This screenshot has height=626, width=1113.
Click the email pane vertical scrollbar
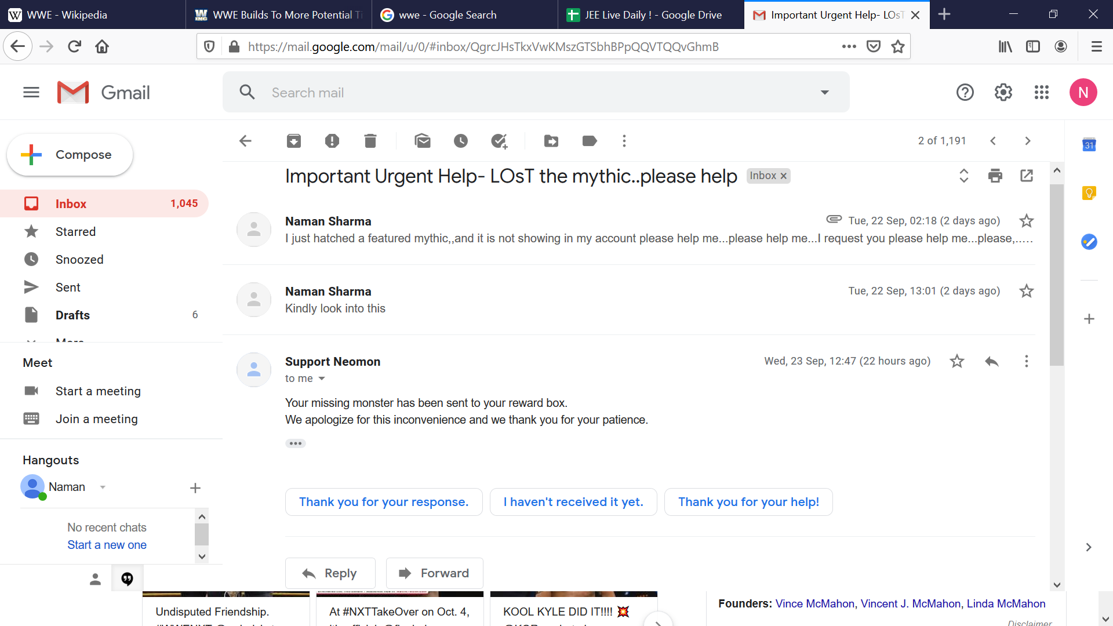click(x=1057, y=275)
